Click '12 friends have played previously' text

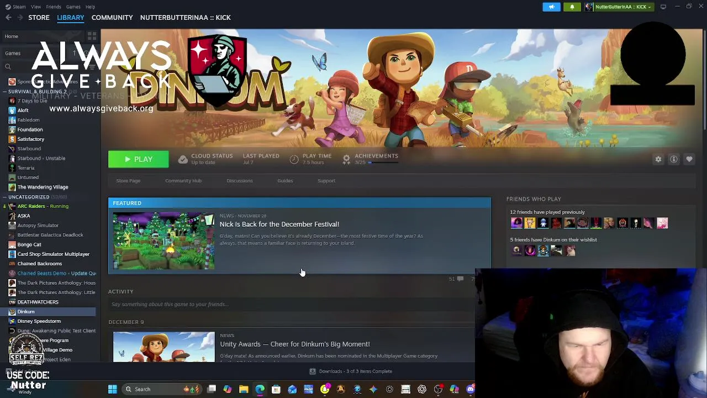pos(547,212)
